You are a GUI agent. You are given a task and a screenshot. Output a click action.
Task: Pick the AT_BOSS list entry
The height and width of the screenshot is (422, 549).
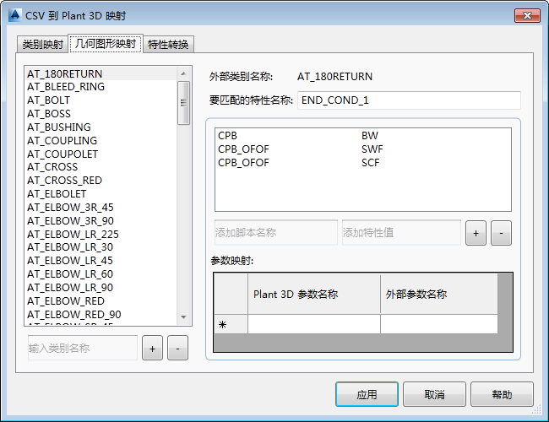point(101,114)
